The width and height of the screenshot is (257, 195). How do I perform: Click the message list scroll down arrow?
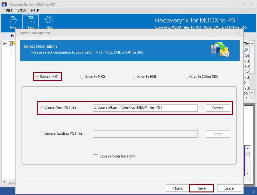tap(252, 92)
